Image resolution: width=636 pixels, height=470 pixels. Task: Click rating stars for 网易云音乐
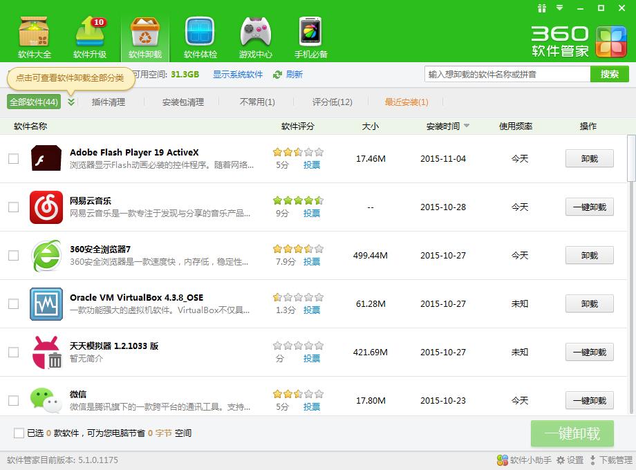pos(298,200)
